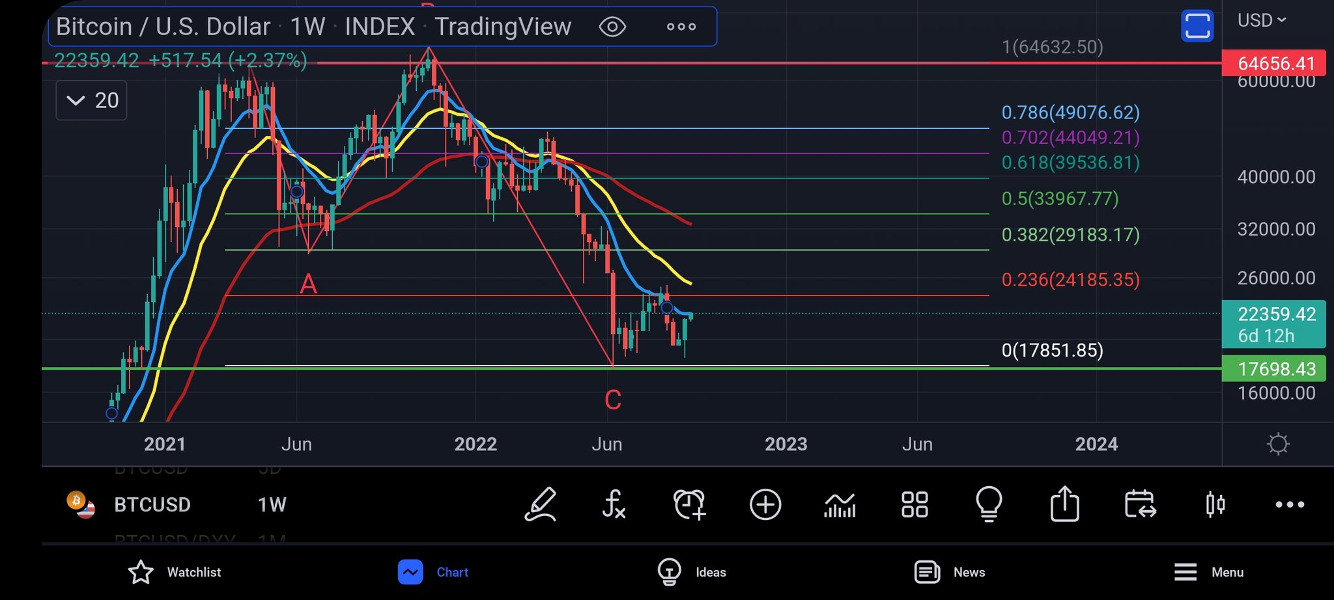Open the chart indicators templates icon
The image size is (1334, 600).
tap(840, 504)
